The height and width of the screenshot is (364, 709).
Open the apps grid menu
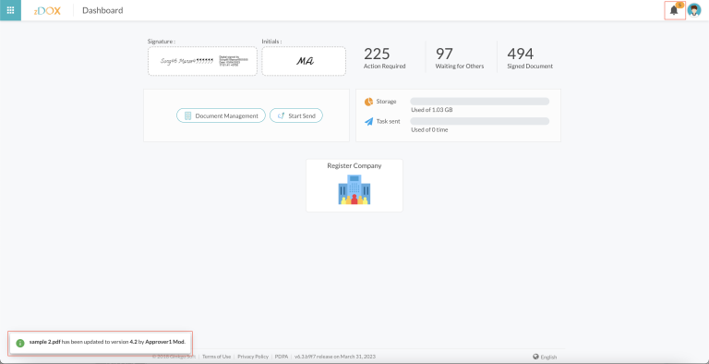10,10
